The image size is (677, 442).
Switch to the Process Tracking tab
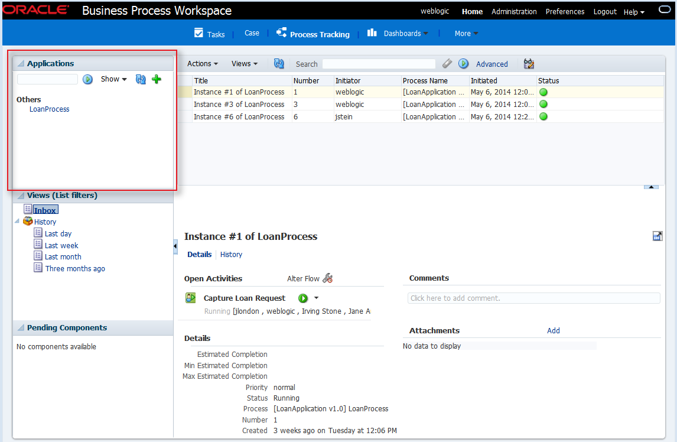(319, 34)
